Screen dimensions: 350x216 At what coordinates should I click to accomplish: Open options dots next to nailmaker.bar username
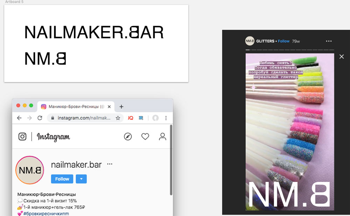pos(110,164)
